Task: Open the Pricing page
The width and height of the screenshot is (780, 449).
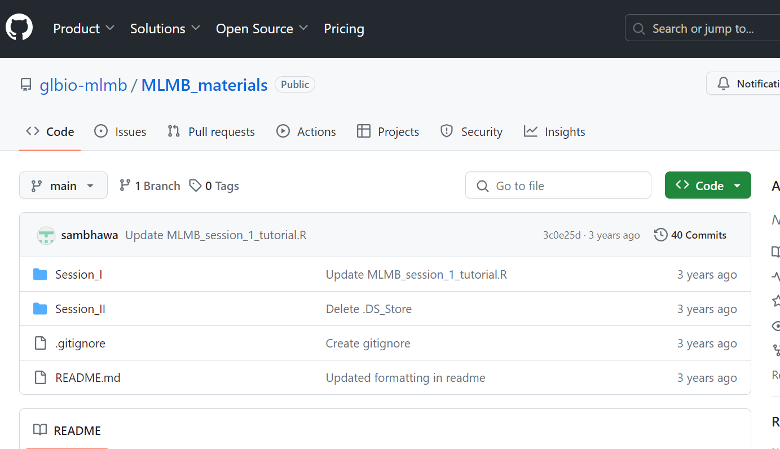Action: [x=344, y=29]
